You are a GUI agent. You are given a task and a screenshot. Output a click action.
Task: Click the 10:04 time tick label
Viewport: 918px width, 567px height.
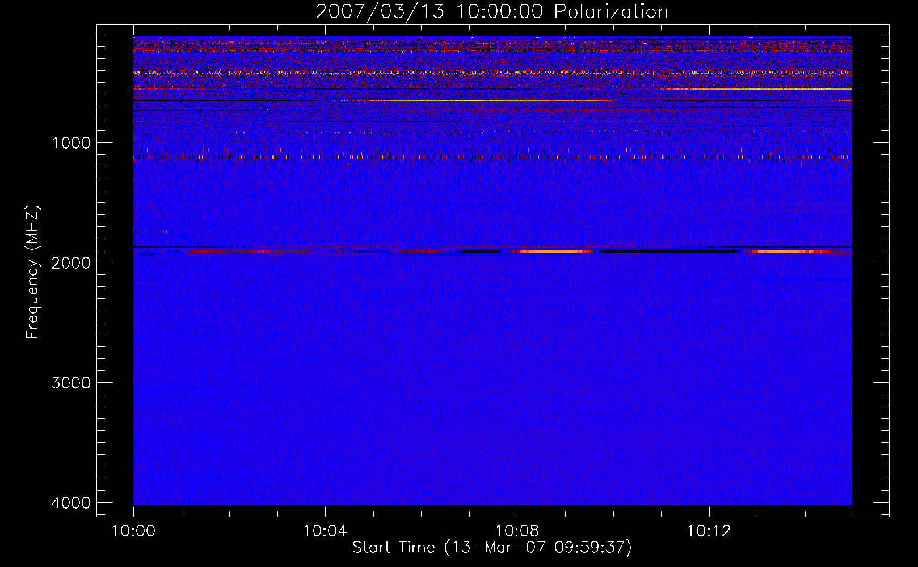pyautogui.click(x=325, y=531)
